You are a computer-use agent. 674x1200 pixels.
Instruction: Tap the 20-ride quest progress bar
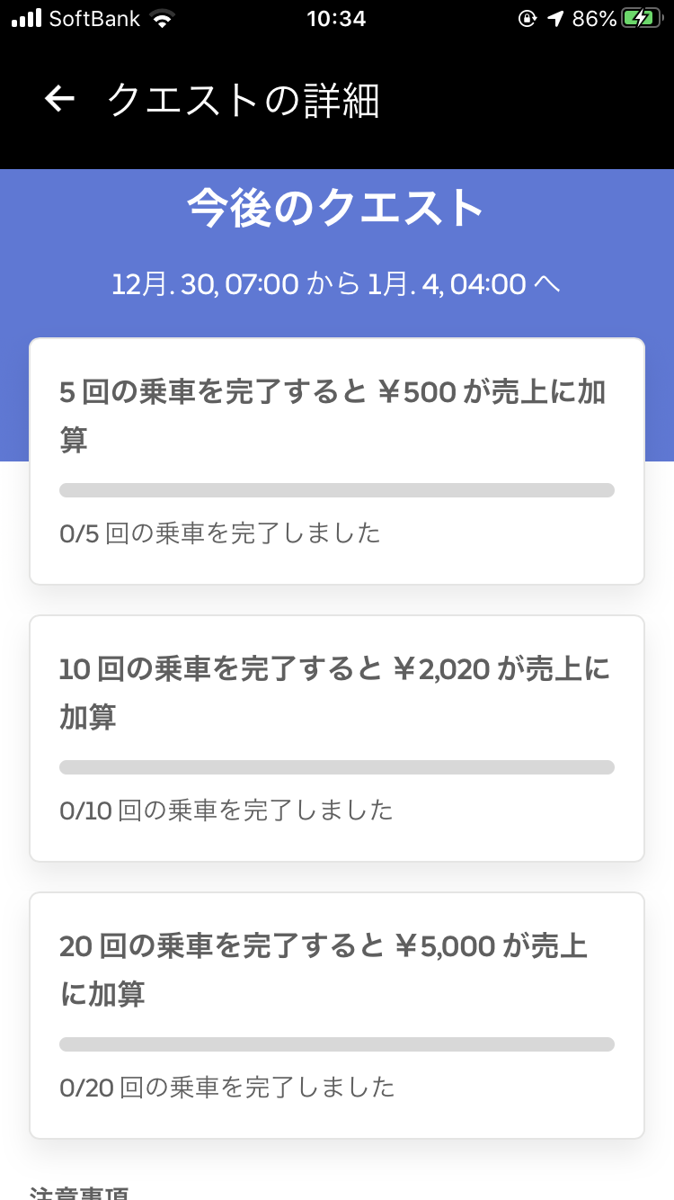coord(336,1044)
